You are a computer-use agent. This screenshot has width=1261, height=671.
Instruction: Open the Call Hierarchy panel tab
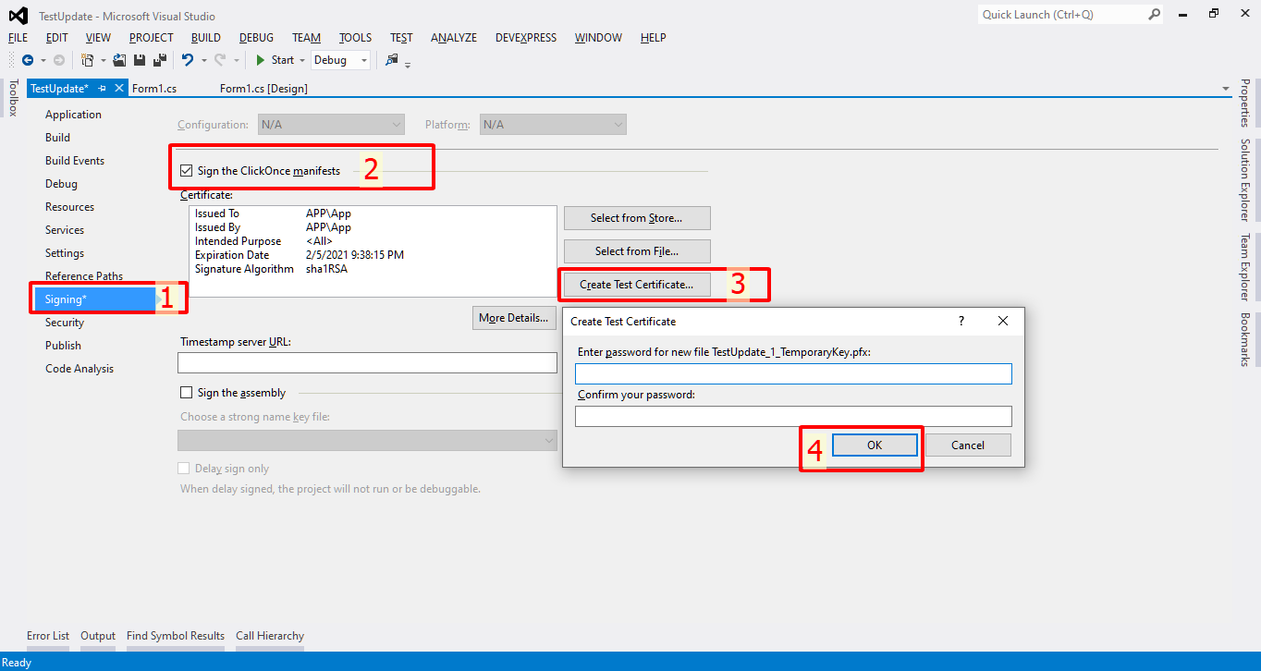(x=270, y=636)
